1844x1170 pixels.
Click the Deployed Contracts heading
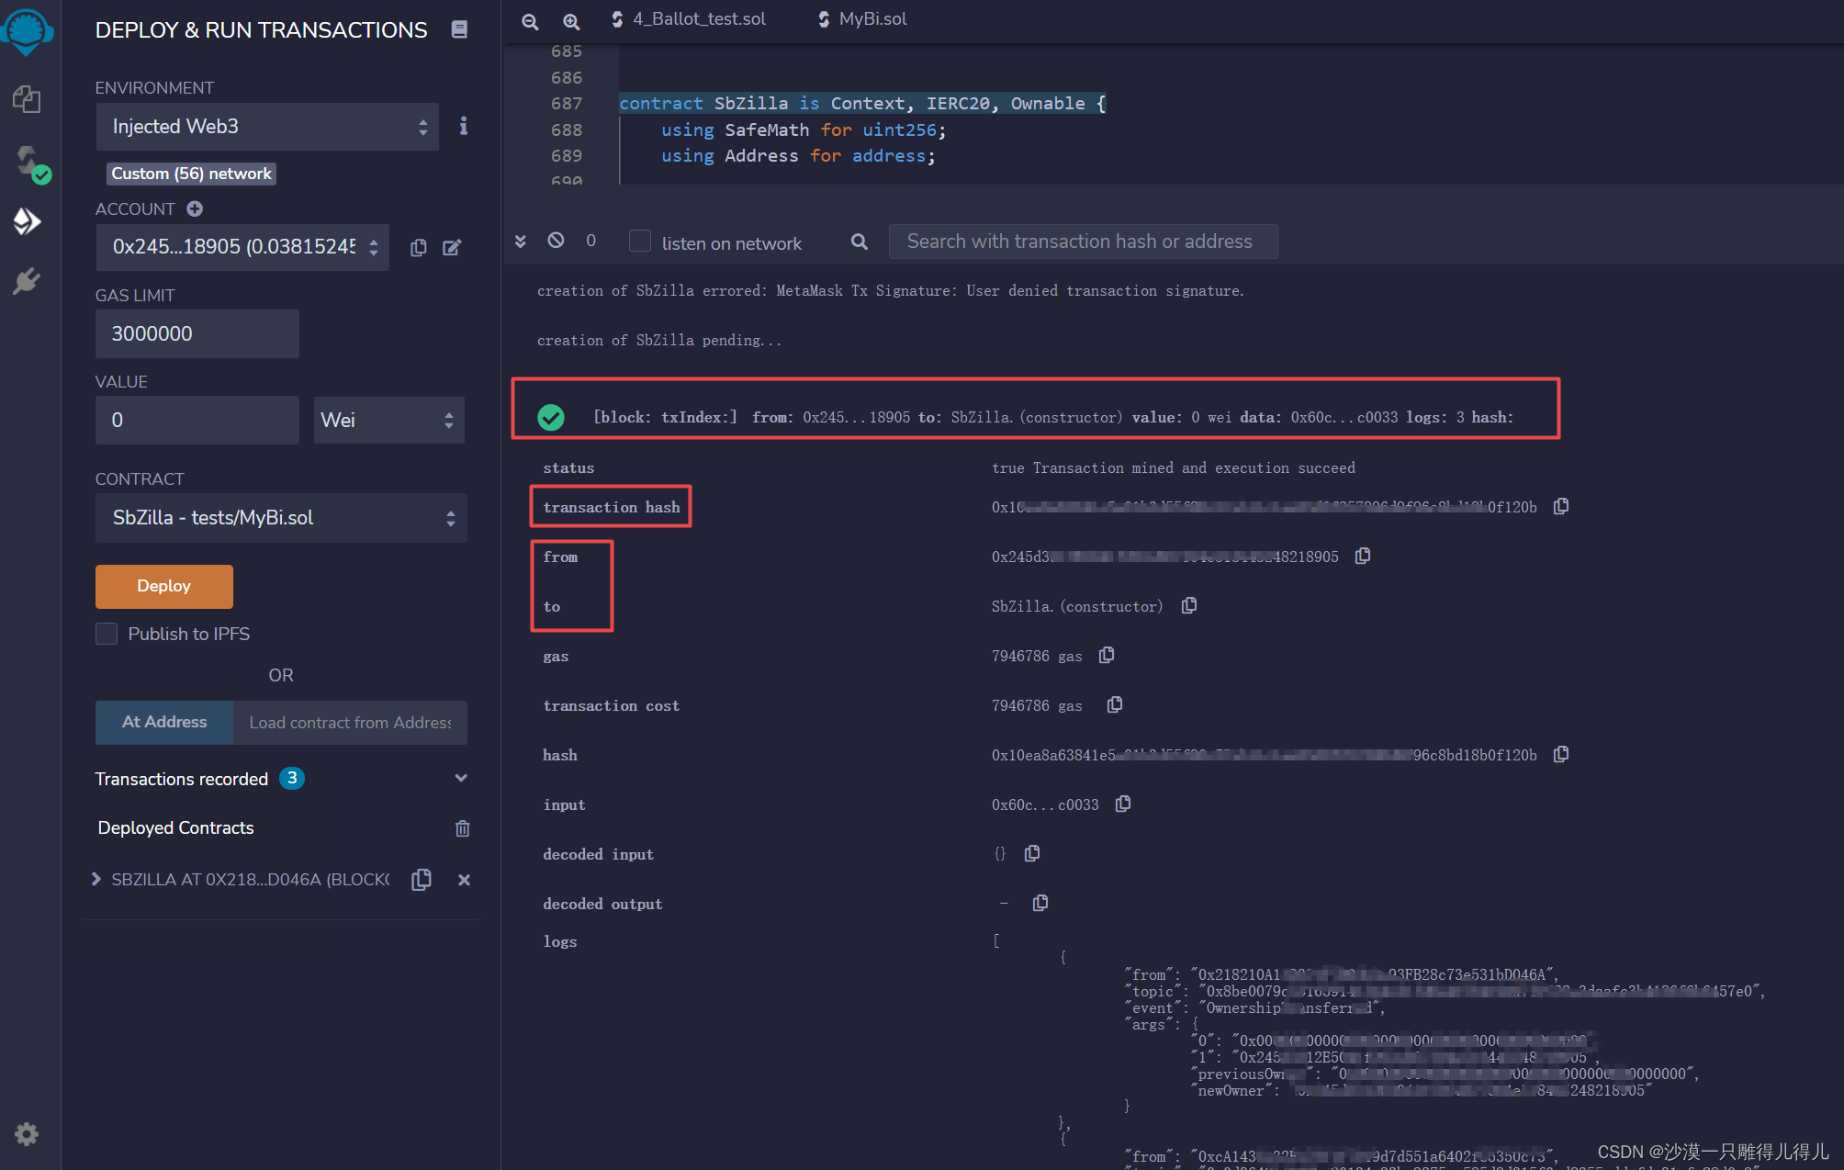click(x=175, y=828)
